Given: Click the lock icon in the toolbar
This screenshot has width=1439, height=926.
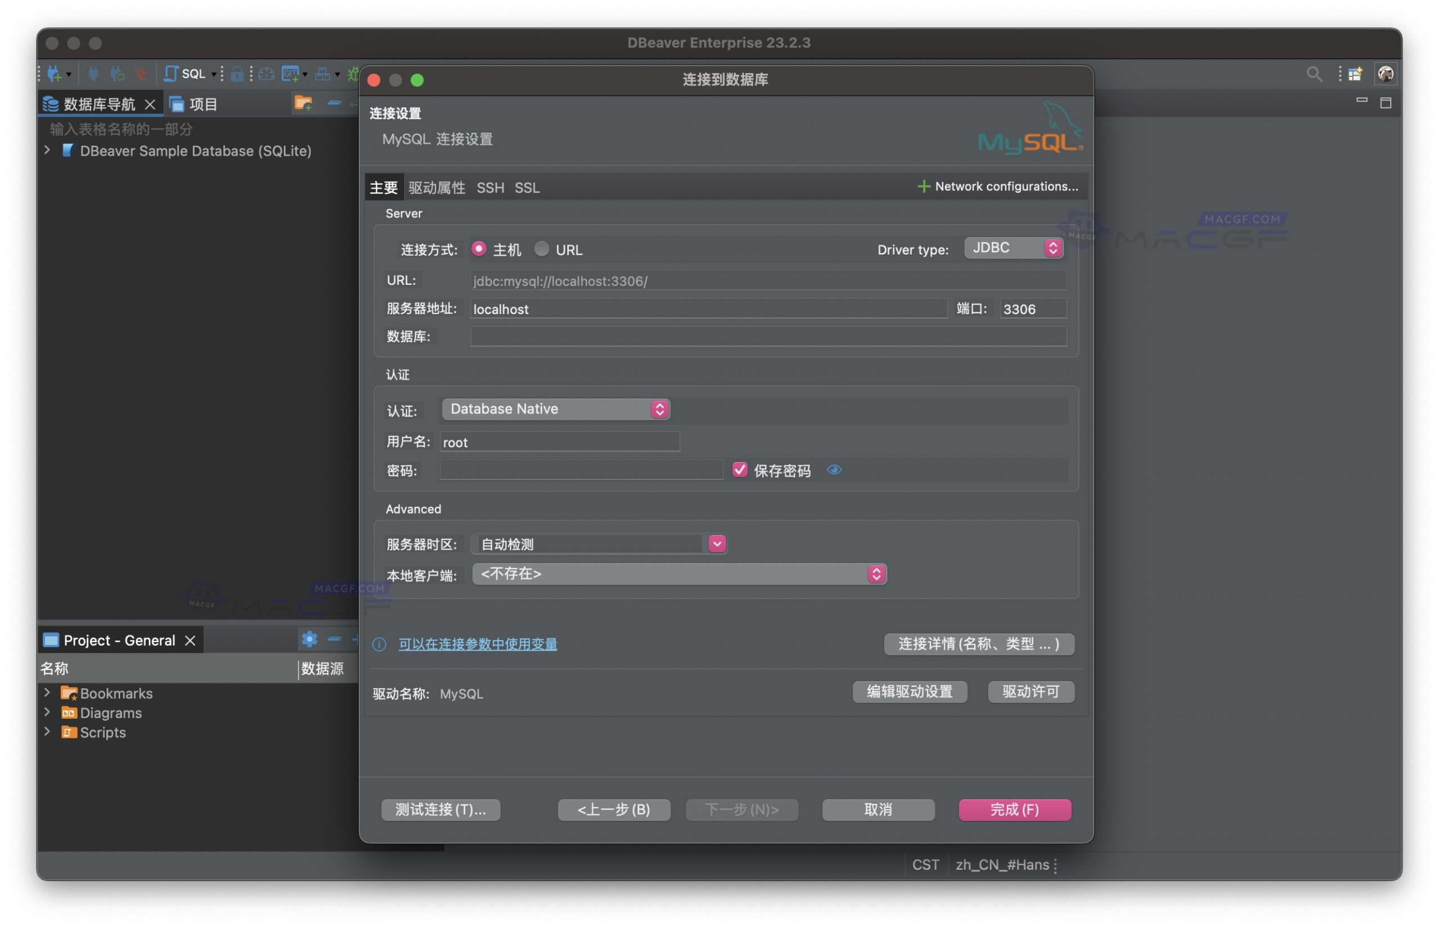Looking at the screenshot, I should (x=238, y=74).
